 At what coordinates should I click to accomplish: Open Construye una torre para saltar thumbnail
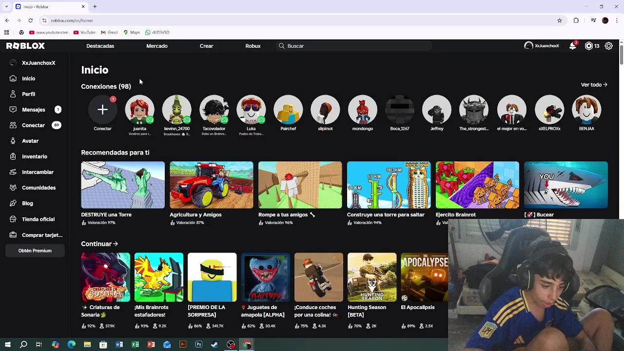(389, 185)
